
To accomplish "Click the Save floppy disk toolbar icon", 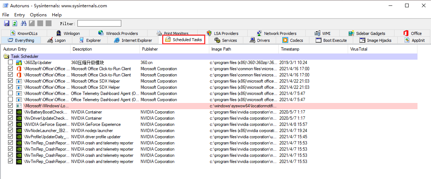I will [x=7, y=24].
